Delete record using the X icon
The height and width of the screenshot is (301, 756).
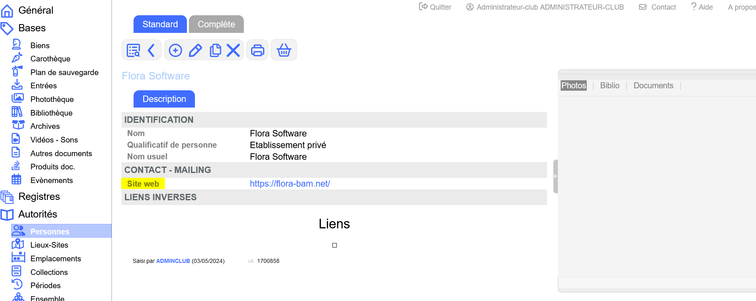233,50
